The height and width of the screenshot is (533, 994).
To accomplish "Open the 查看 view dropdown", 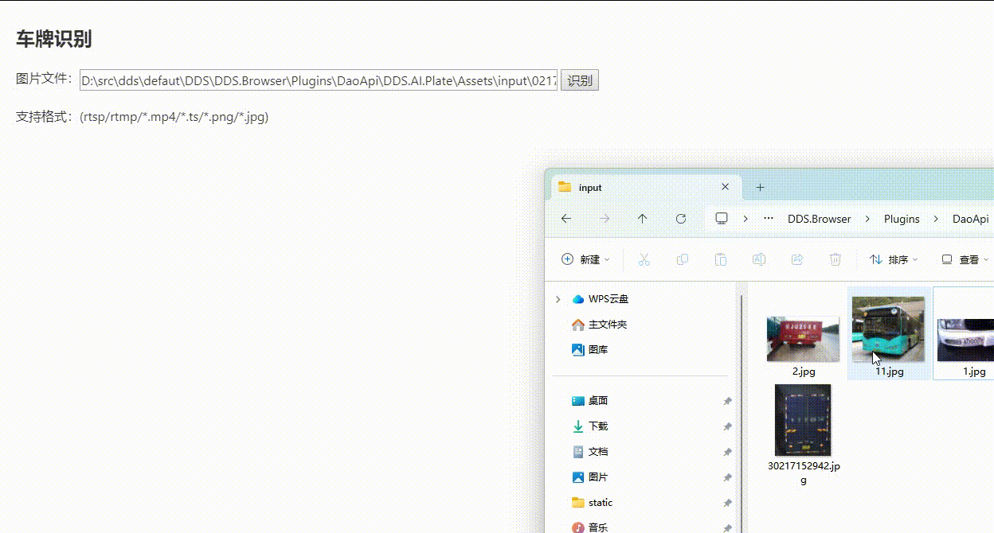I will tap(965, 259).
